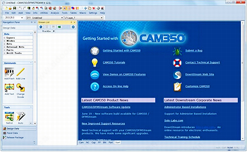Click the blue plus icon in Stream List
247x153 pixels.
point(41,27)
